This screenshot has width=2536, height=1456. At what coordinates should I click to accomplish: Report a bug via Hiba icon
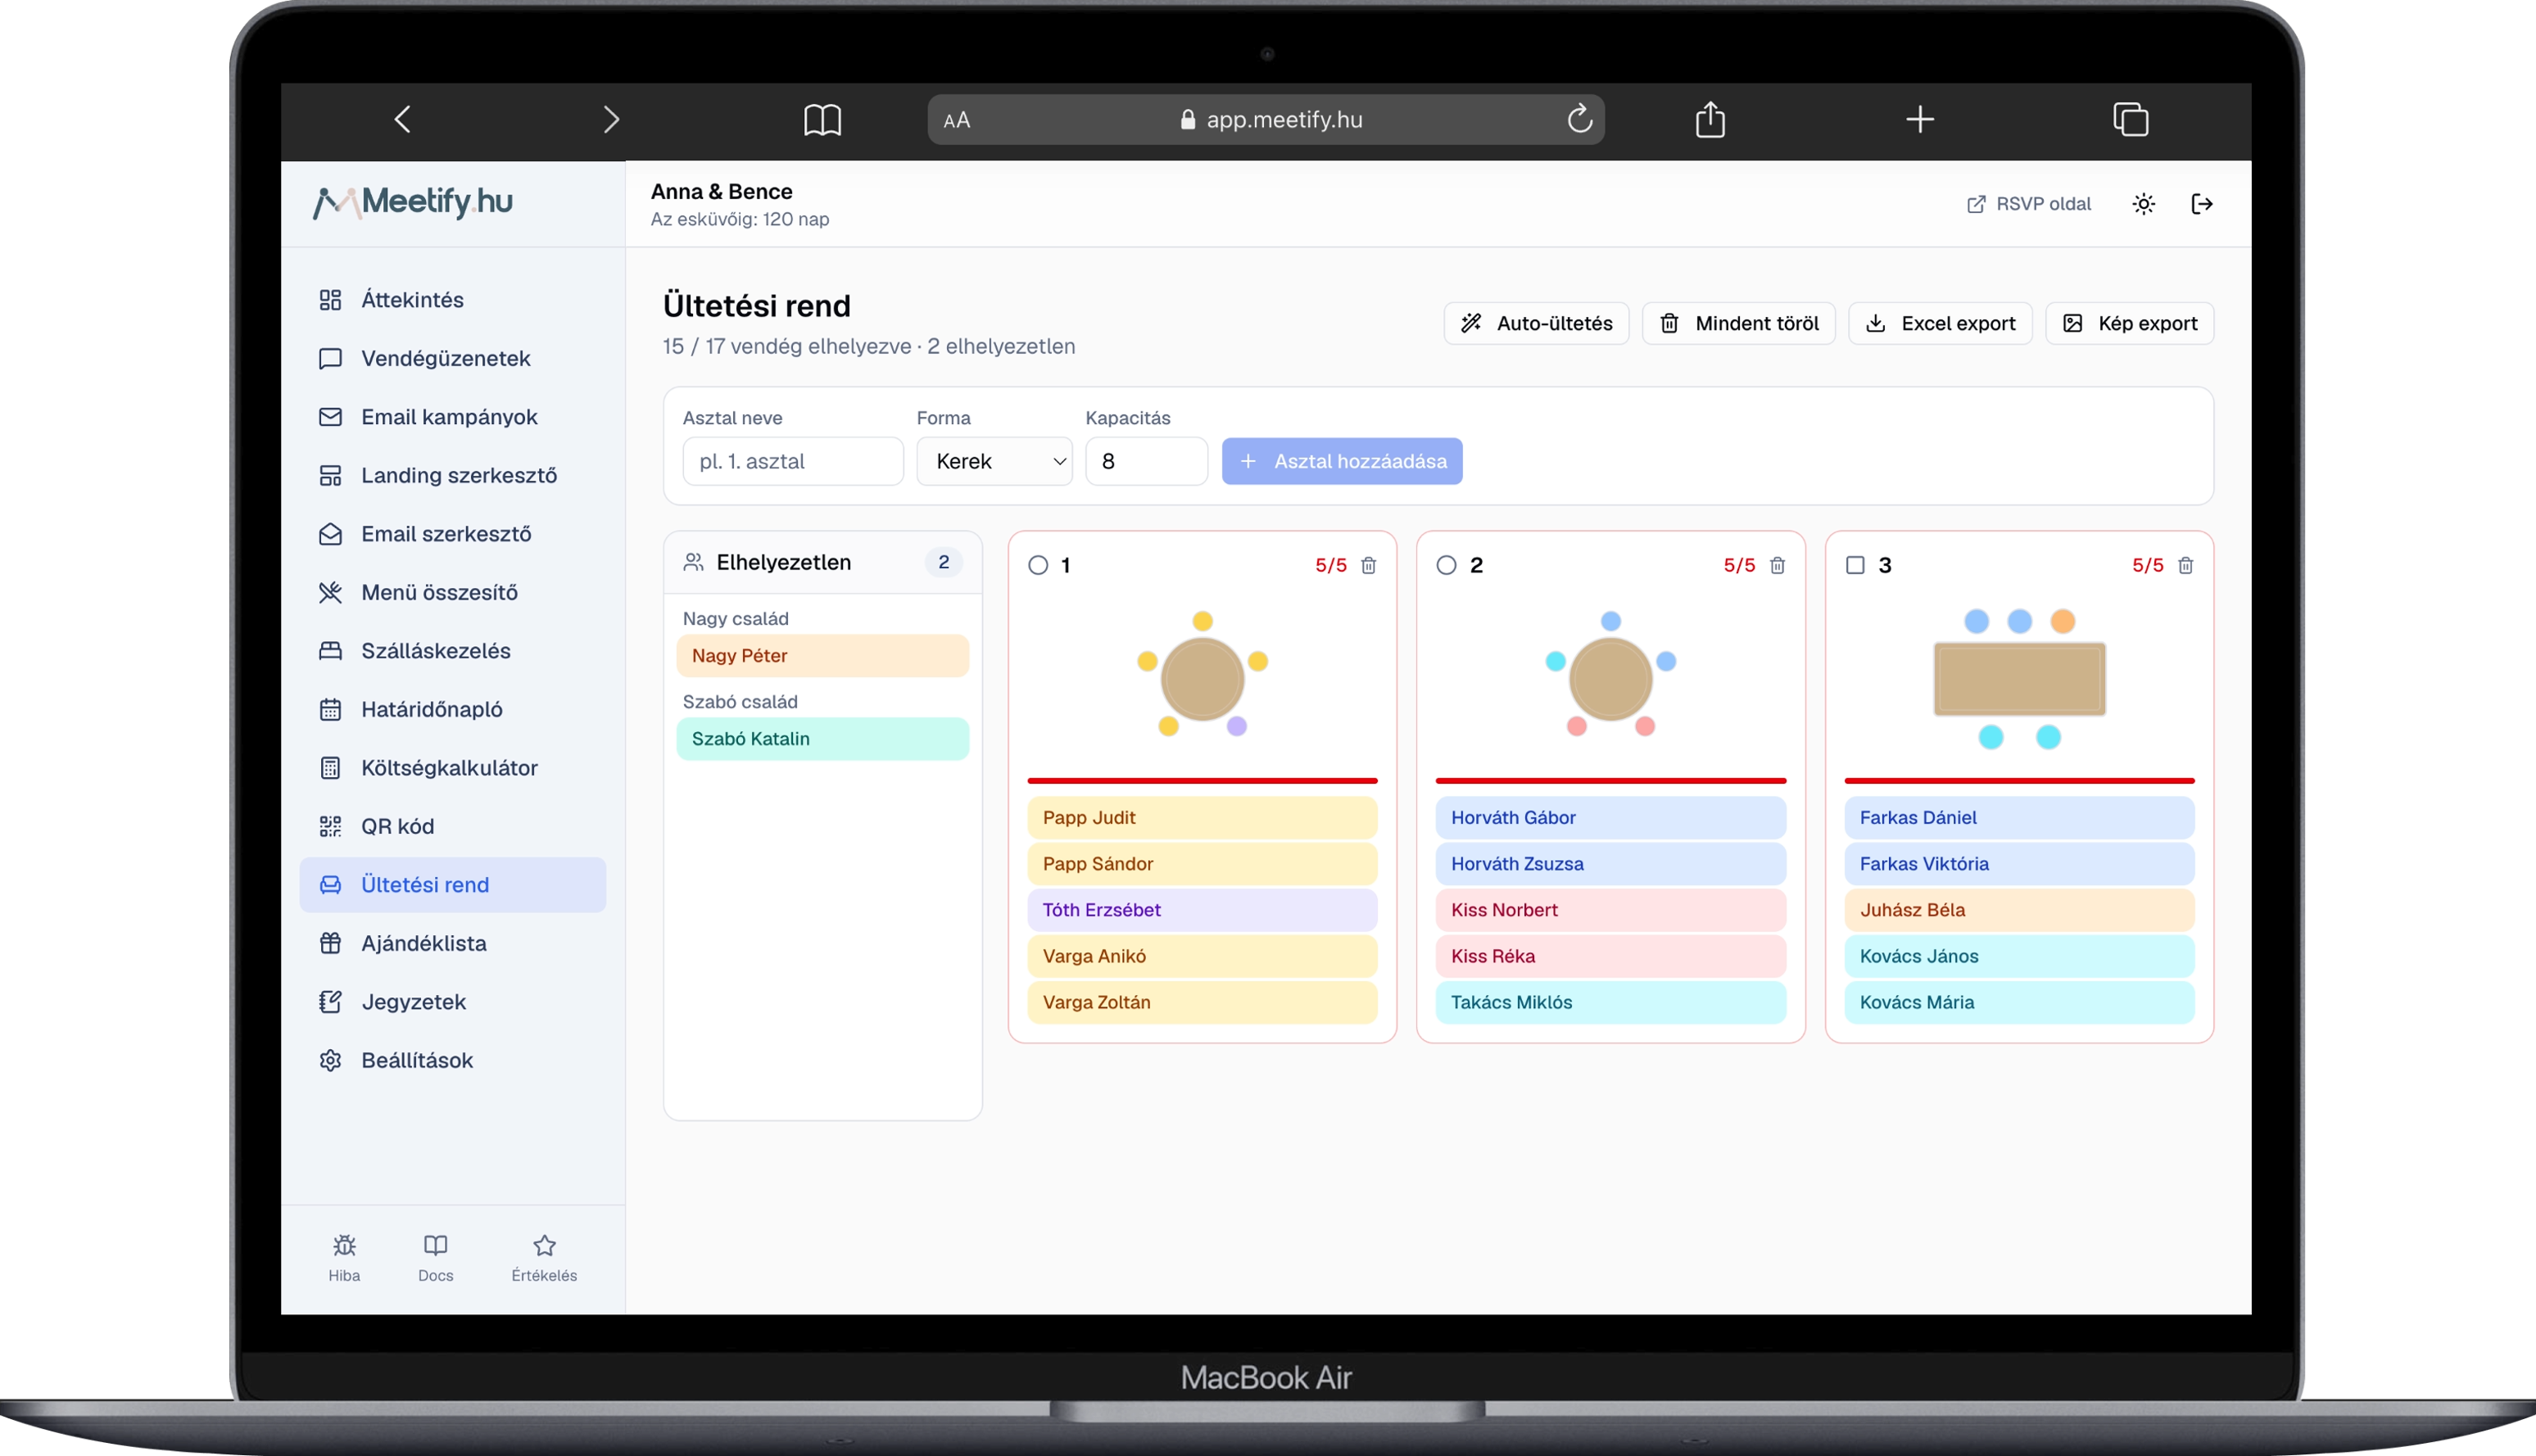point(344,1257)
